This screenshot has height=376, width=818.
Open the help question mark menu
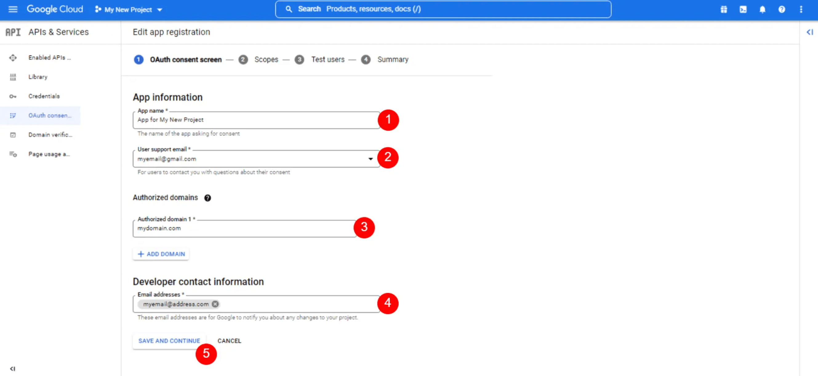[782, 10]
